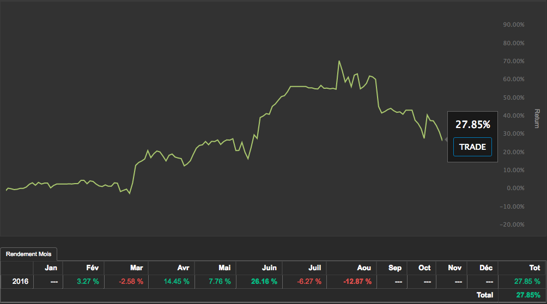This screenshot has height=304, width=547.
Task: Click the -2.58 % March return value
Action: pyautogui.click(x=131, y=281)
